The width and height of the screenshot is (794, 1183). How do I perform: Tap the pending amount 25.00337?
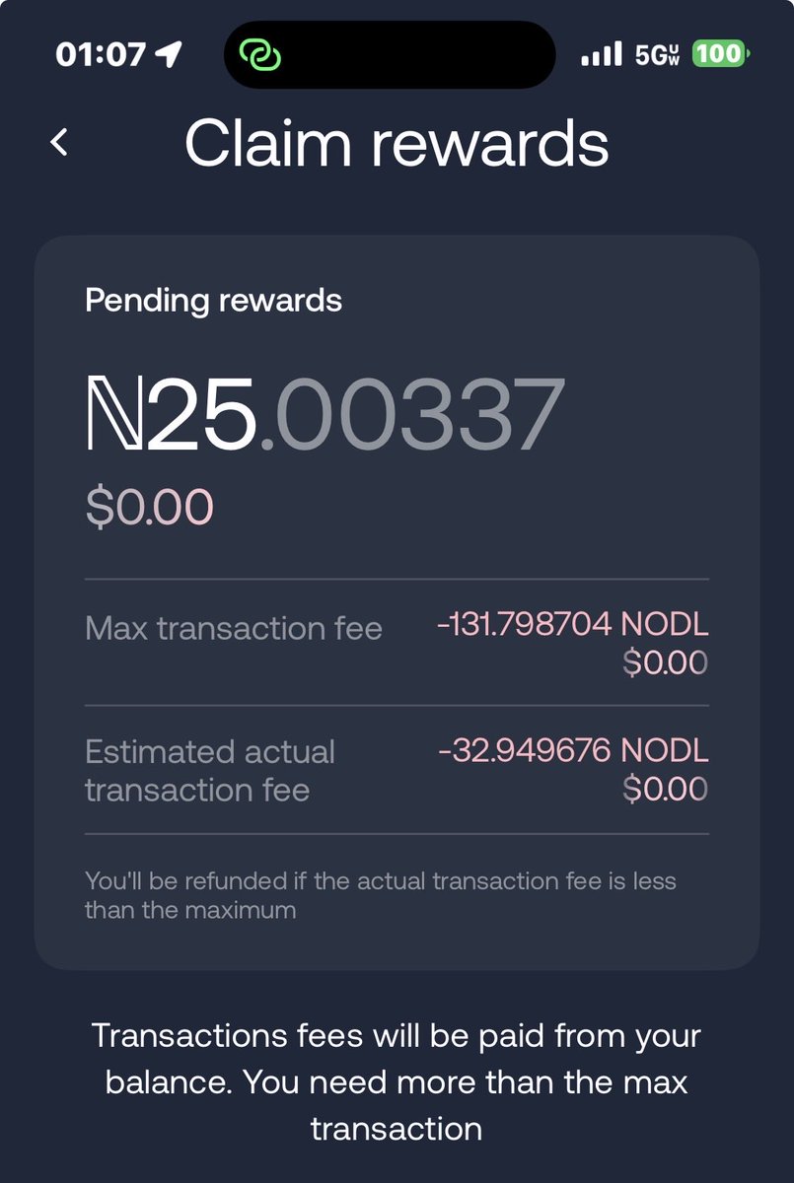pyautogui.click(x=325, y=414)
